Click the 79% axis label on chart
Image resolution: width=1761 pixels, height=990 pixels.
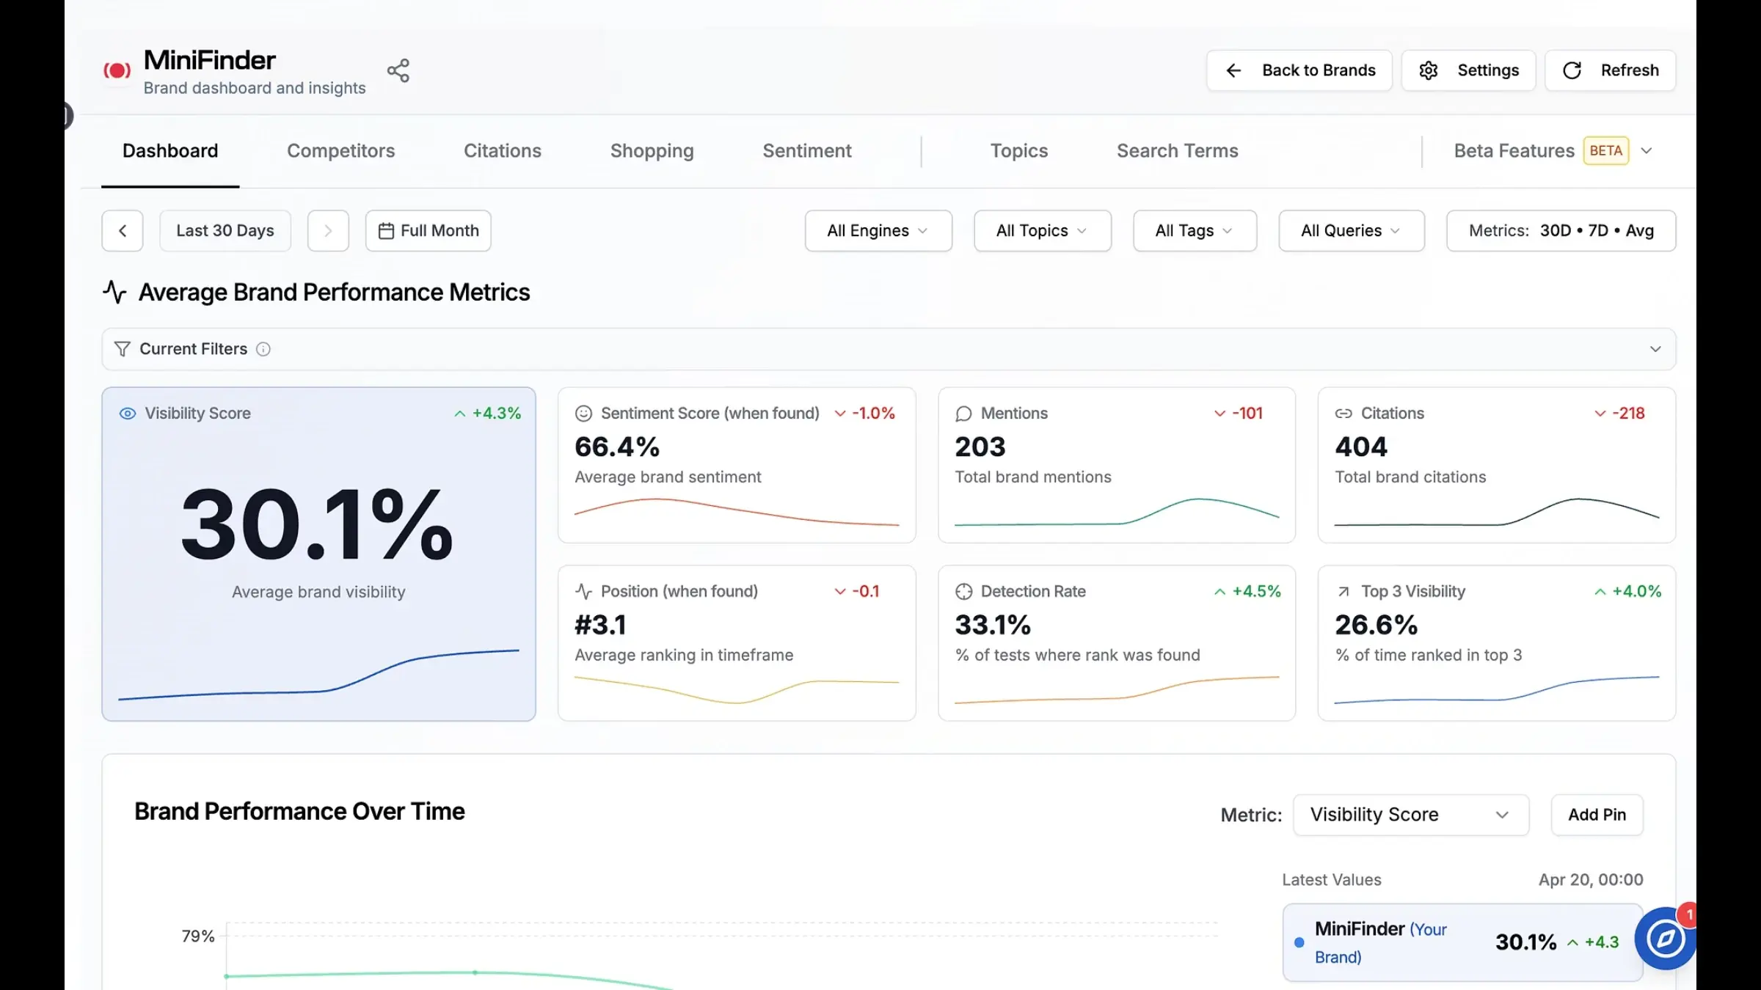coord(198,936)
